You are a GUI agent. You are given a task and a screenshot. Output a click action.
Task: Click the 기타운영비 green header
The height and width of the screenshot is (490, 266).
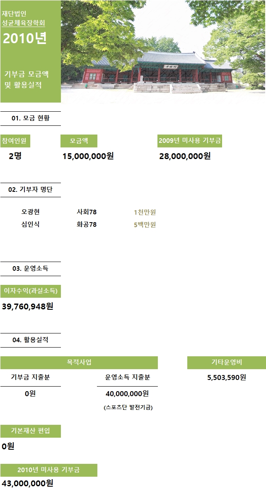click(227, 363)
